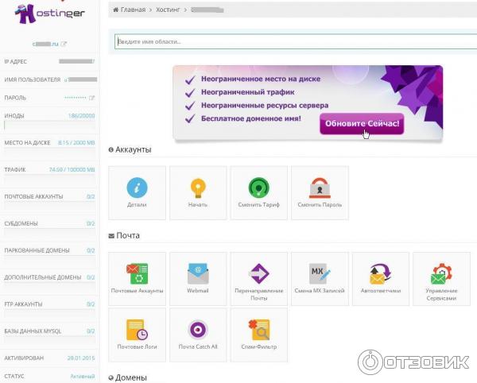Click the Обновите Сейчас! upgrade button
This screenshot has width=477, height=383.
tap(361, 125)
